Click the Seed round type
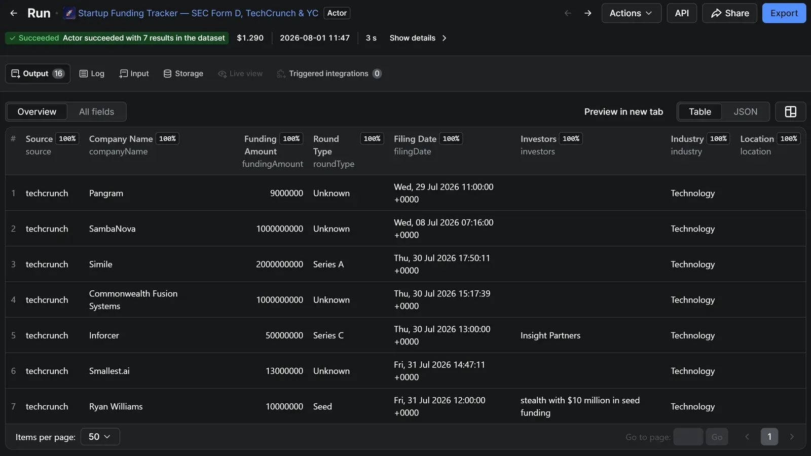This screenshot has height=456, width=811. [322, 406]
